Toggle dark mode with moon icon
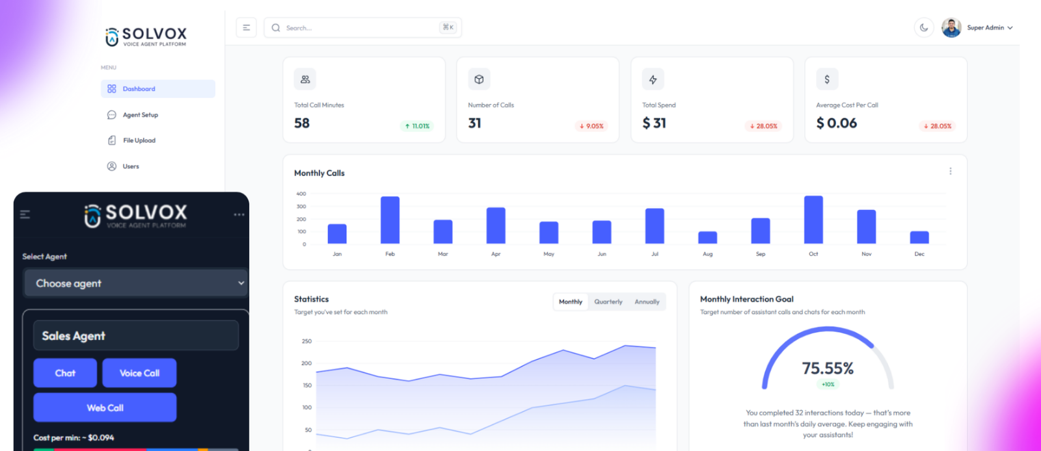The width and height of the screenshot is (1041, 451). pyautogui.click(x=924, y=28)
